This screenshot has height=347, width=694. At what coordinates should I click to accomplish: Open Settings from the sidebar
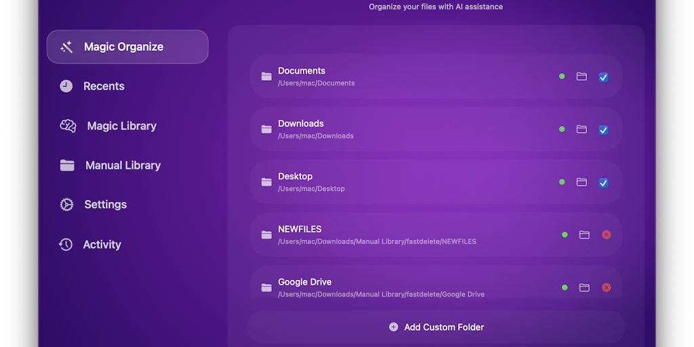104,205
